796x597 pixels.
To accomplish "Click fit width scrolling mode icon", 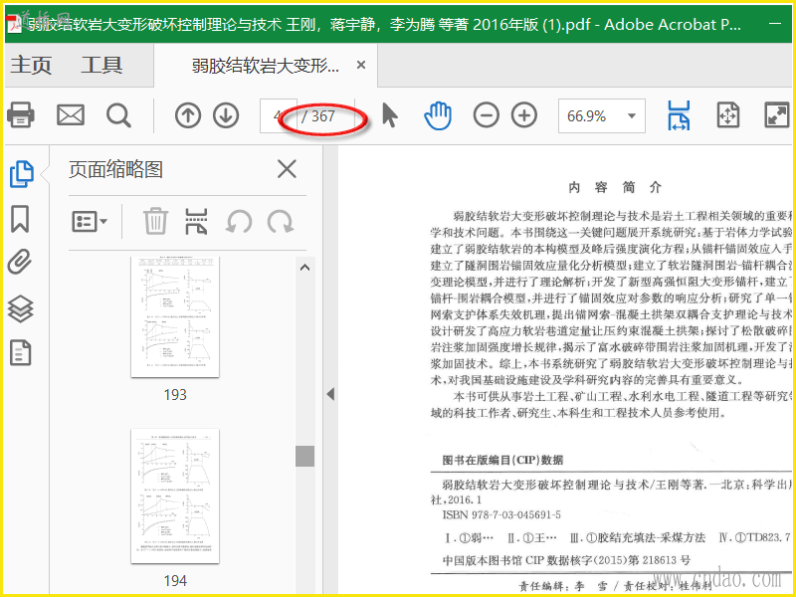I will pyautogui.click(x=679, y=115).
